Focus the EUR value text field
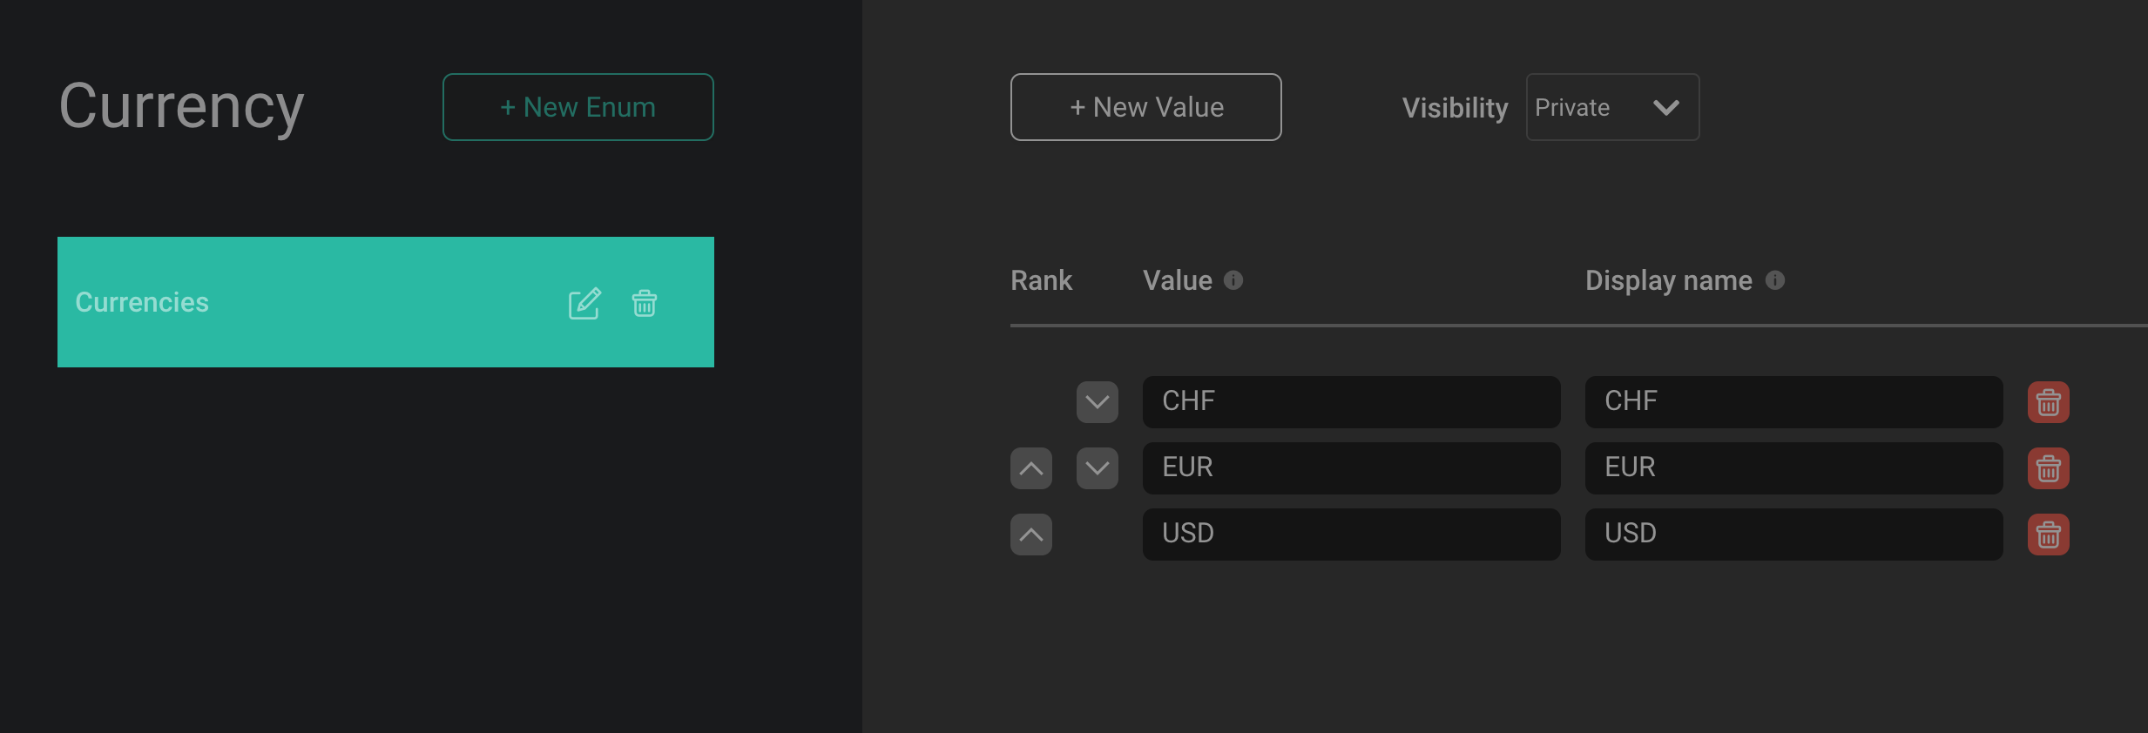 tap(1351, 468)
